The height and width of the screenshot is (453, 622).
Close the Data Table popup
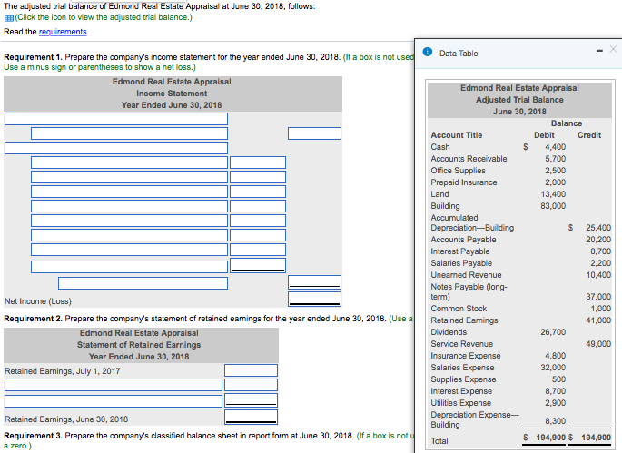[x=613, y=49]
